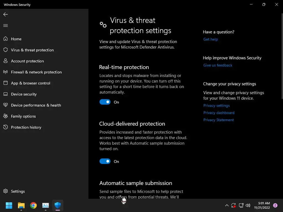Image resolution: width=283 pixels, height=212 pixels.
Task: Open File Explorer from taskbar
Action: 21,205
